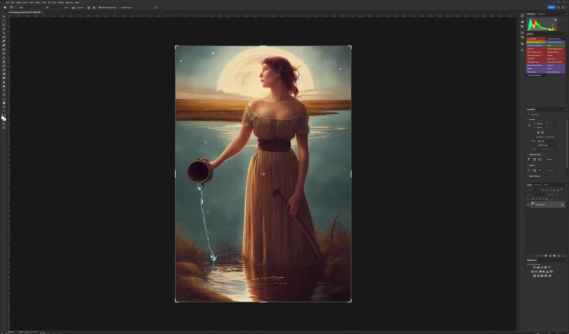Select the Lasso tool
Image resolution: width=569 pixels, height=334 pixels.
click(x=4, y=24)
